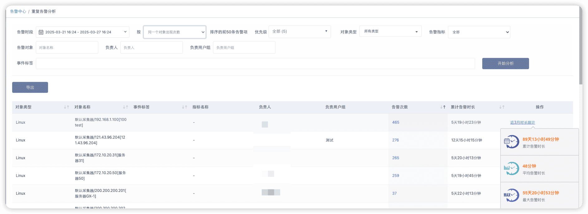The image size is (588, 214).
Task: Open the 近3月时长统计 link
Action: tap(522, 122)
